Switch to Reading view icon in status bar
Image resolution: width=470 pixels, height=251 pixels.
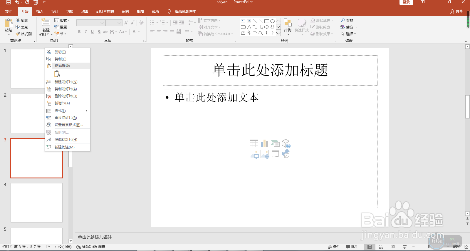point(393,247)
